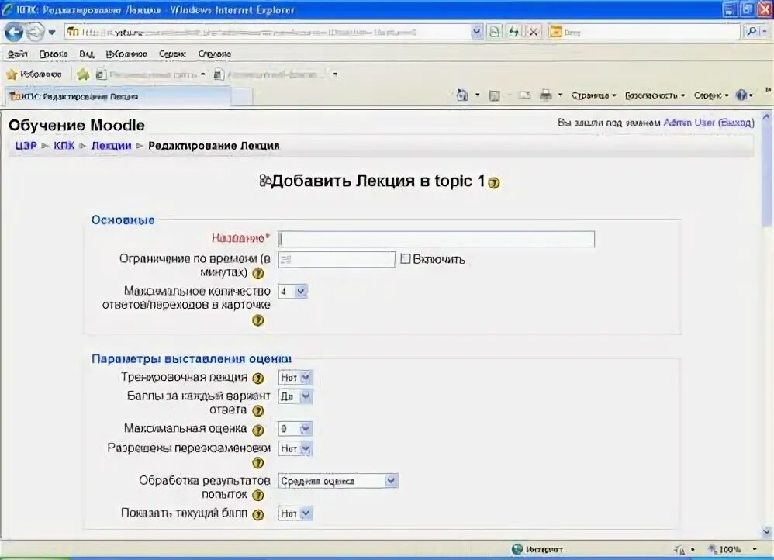Screen dimensions: 774x560
Task: Click the КПК breadcrumb link
Action: 64,146
